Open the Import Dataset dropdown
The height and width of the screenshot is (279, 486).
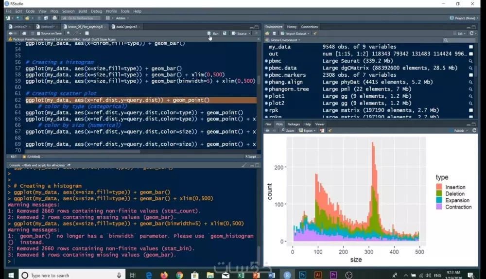point(295,34)
